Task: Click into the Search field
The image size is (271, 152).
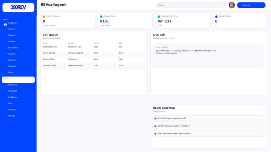Action: (x=191, y=5)
